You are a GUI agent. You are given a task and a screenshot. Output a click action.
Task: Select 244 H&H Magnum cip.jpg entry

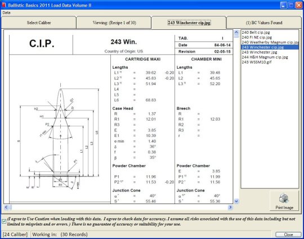pos(265,57)
